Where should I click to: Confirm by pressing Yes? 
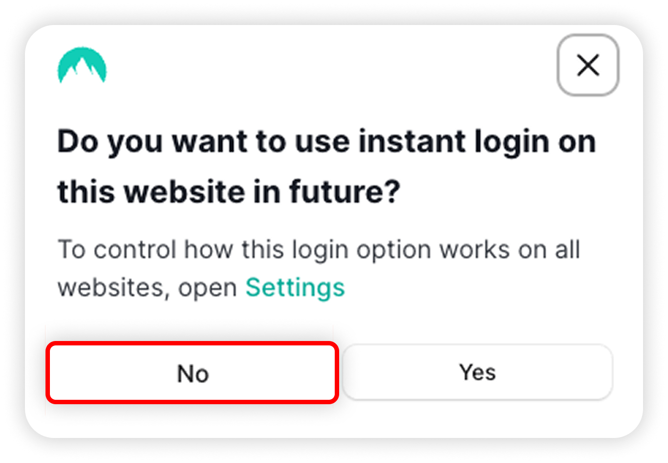pyautogui.click(x=477, y=372)
